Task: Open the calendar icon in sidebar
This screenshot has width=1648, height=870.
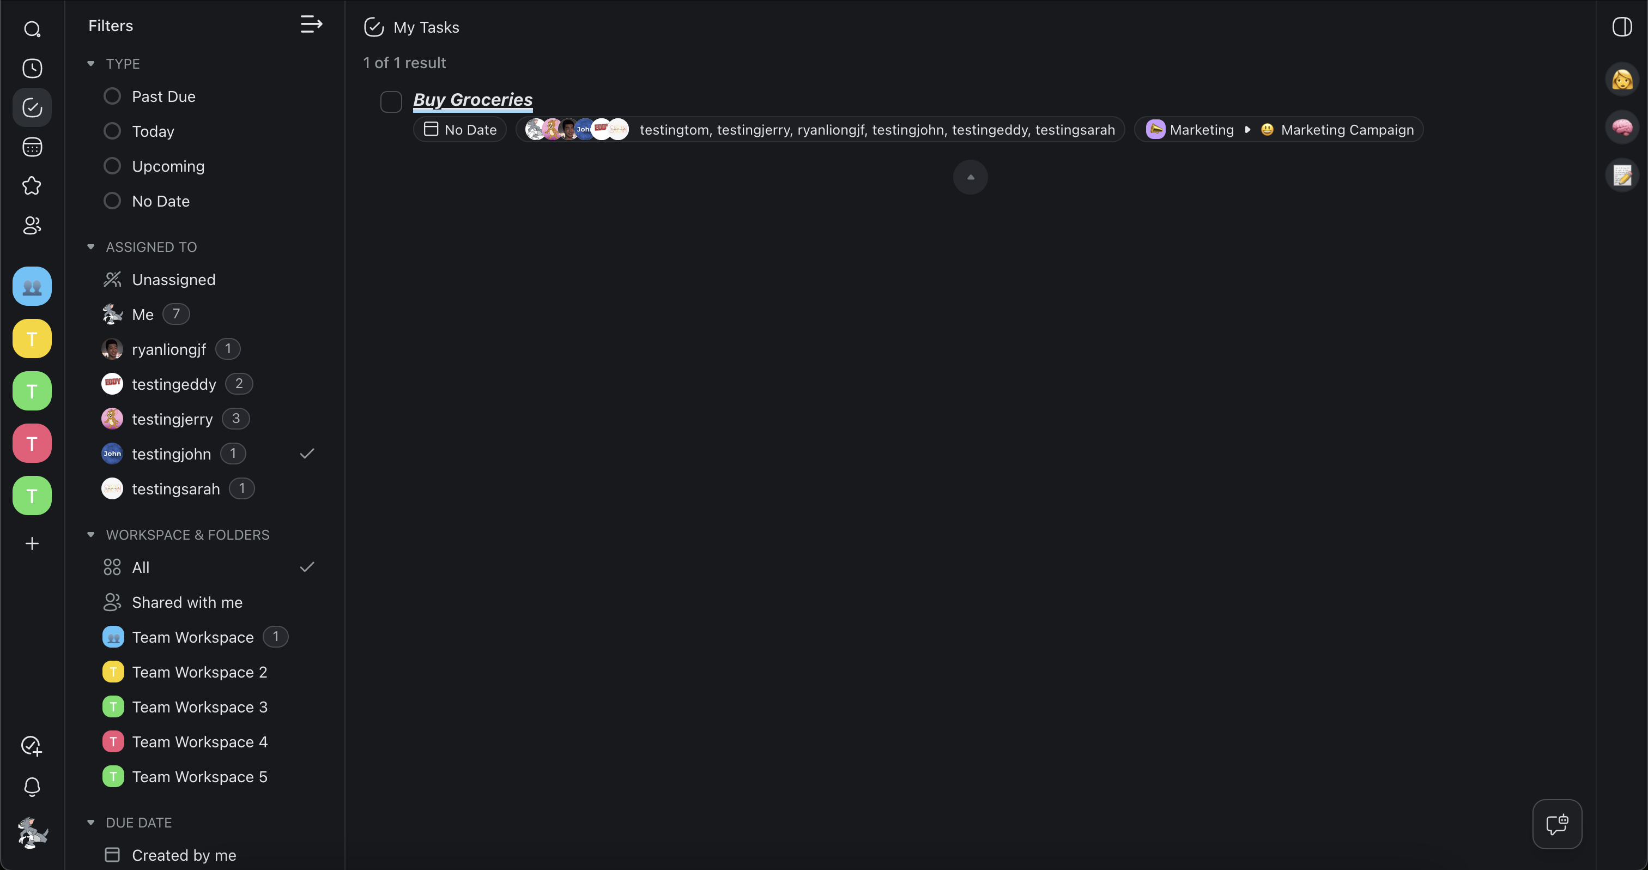Action: [32, 147]
